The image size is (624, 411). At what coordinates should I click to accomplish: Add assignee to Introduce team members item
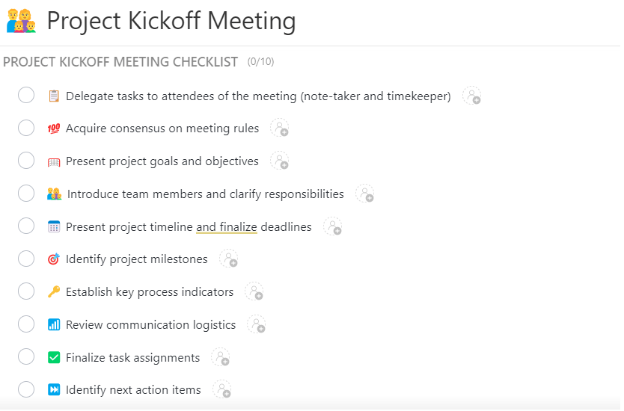(364, 194)
